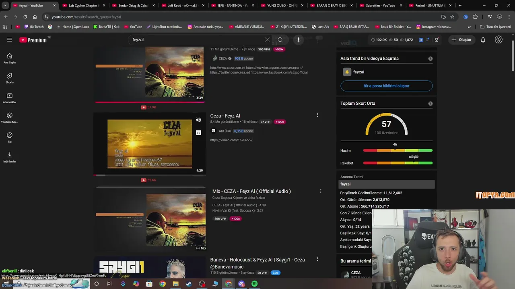The width and height of the screenshot is (515, 289).
Task: Open help icon next to Toplam Skor
Action: pos(430,104)
